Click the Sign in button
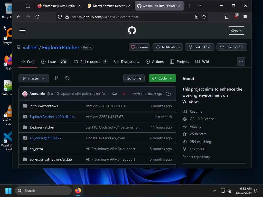 pos(236,31)
